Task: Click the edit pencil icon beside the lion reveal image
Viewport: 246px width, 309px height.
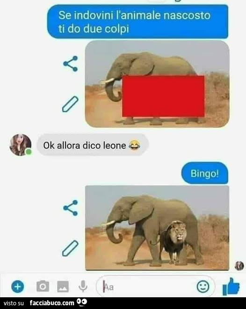Action: click(70, 249)
